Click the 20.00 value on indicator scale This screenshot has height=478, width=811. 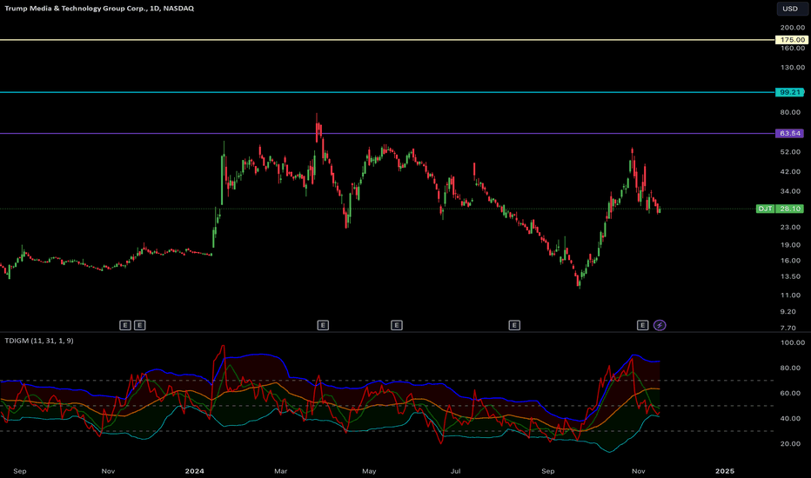point(790,444)
